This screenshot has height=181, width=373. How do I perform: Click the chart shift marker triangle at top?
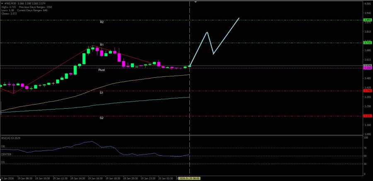tap(196, 2)
